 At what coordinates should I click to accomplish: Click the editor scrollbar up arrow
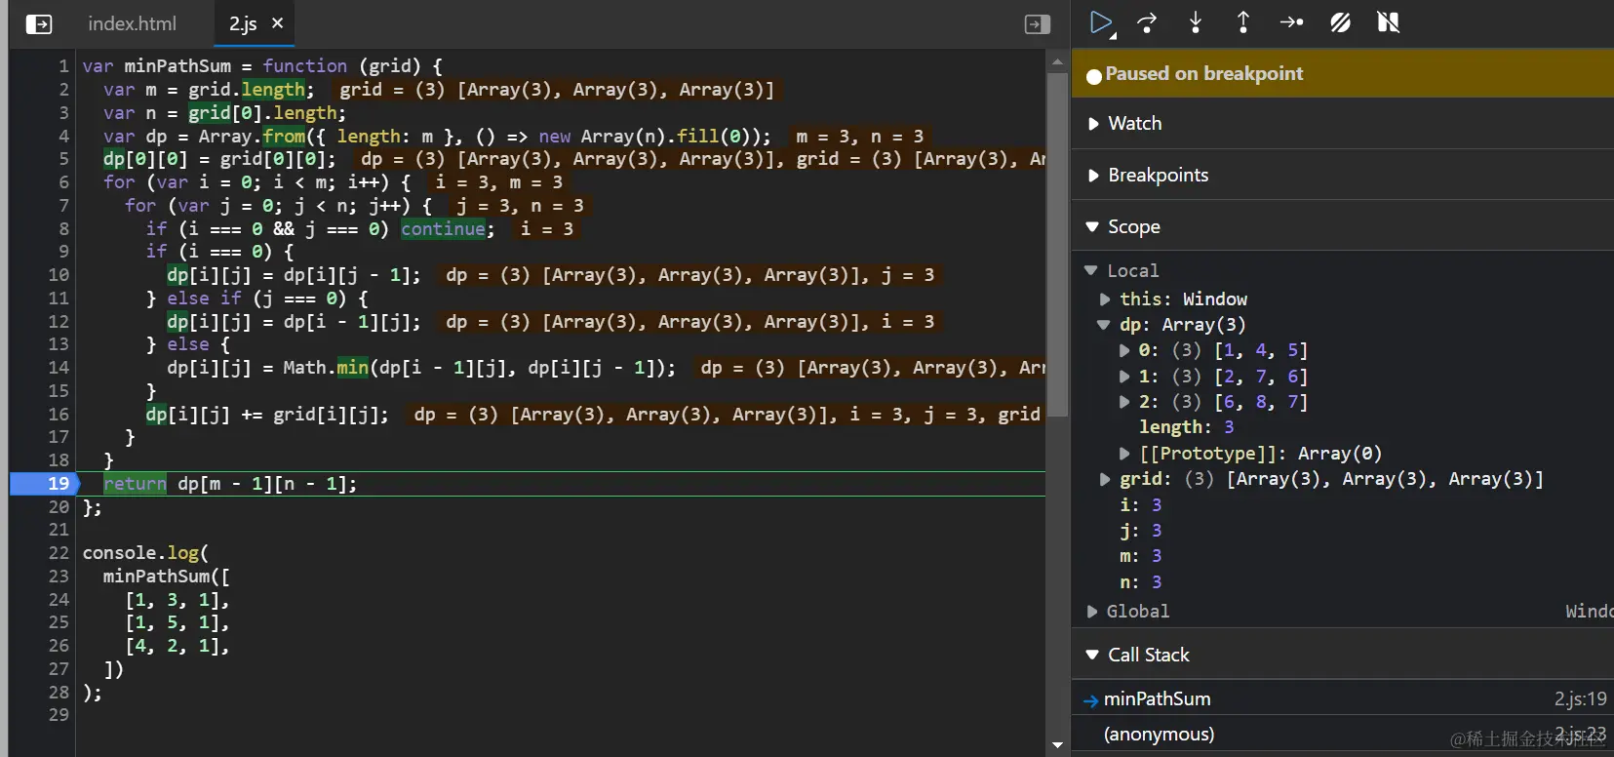(1057, 60)
